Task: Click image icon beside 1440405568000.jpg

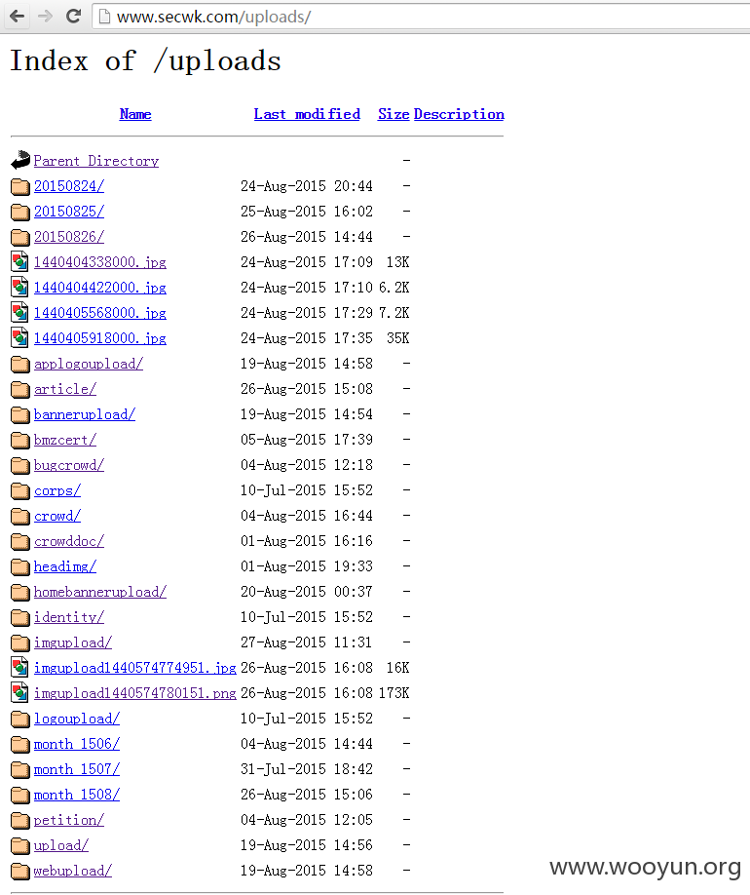Action: pyautogui.click(x=19, y=313)
